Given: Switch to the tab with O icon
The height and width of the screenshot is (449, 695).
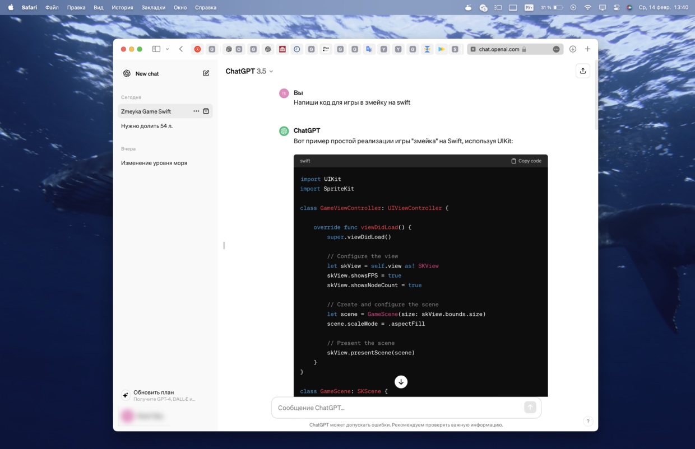Looking at the screenshot, I should 239,49.
